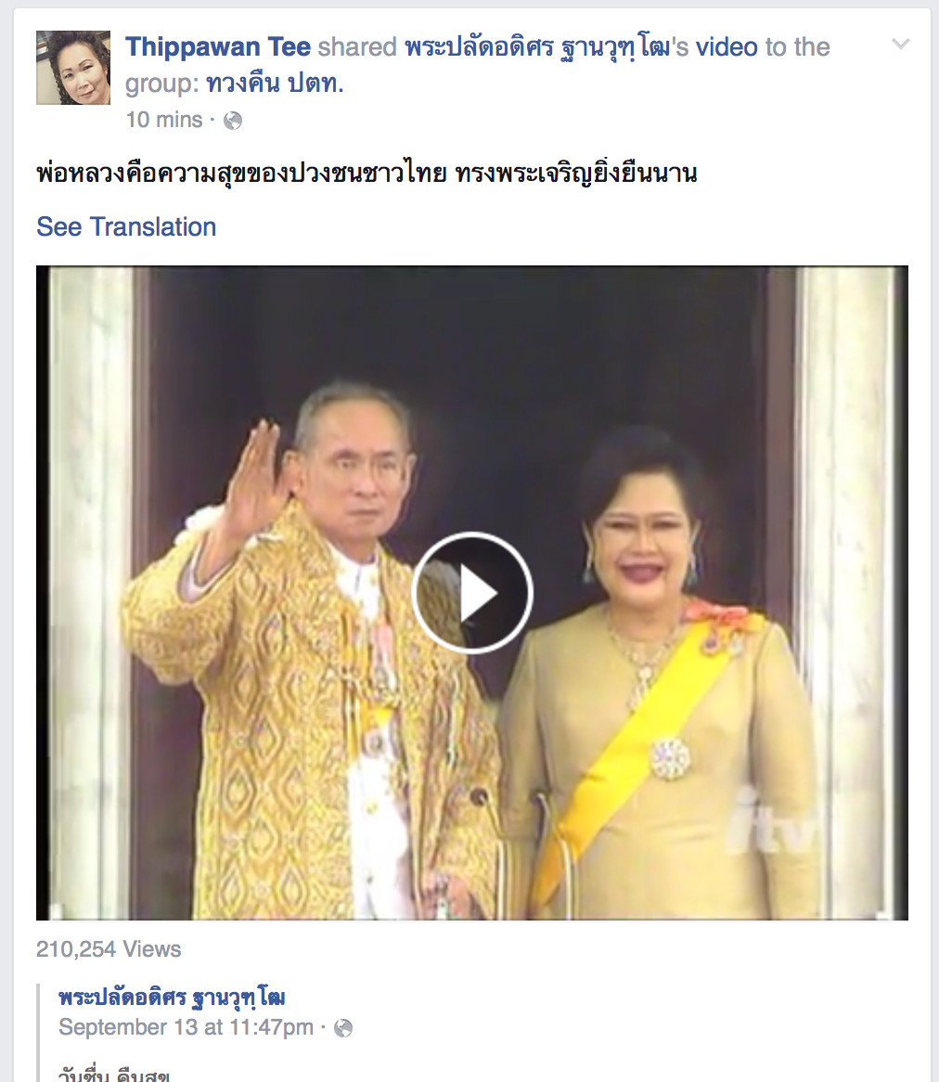Click the globe privacy icon beside 10 mins
The height and width of the screenshot is (1082, 939).
233,121
